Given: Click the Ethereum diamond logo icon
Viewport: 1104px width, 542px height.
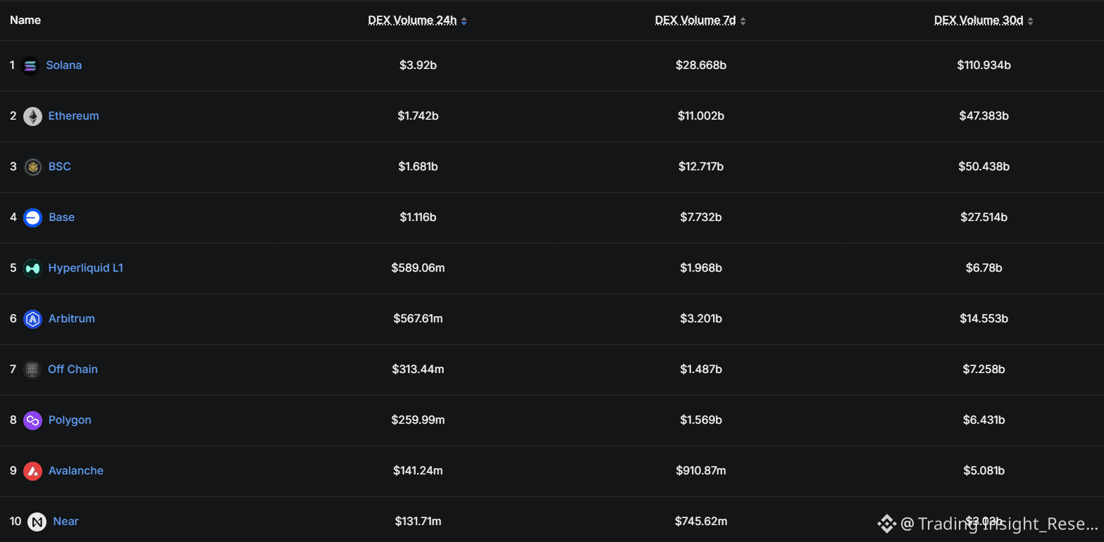Looking at the screenshot, I should [32, 116].
